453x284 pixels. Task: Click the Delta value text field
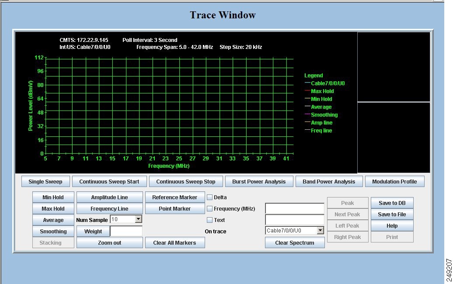point(295,209)
